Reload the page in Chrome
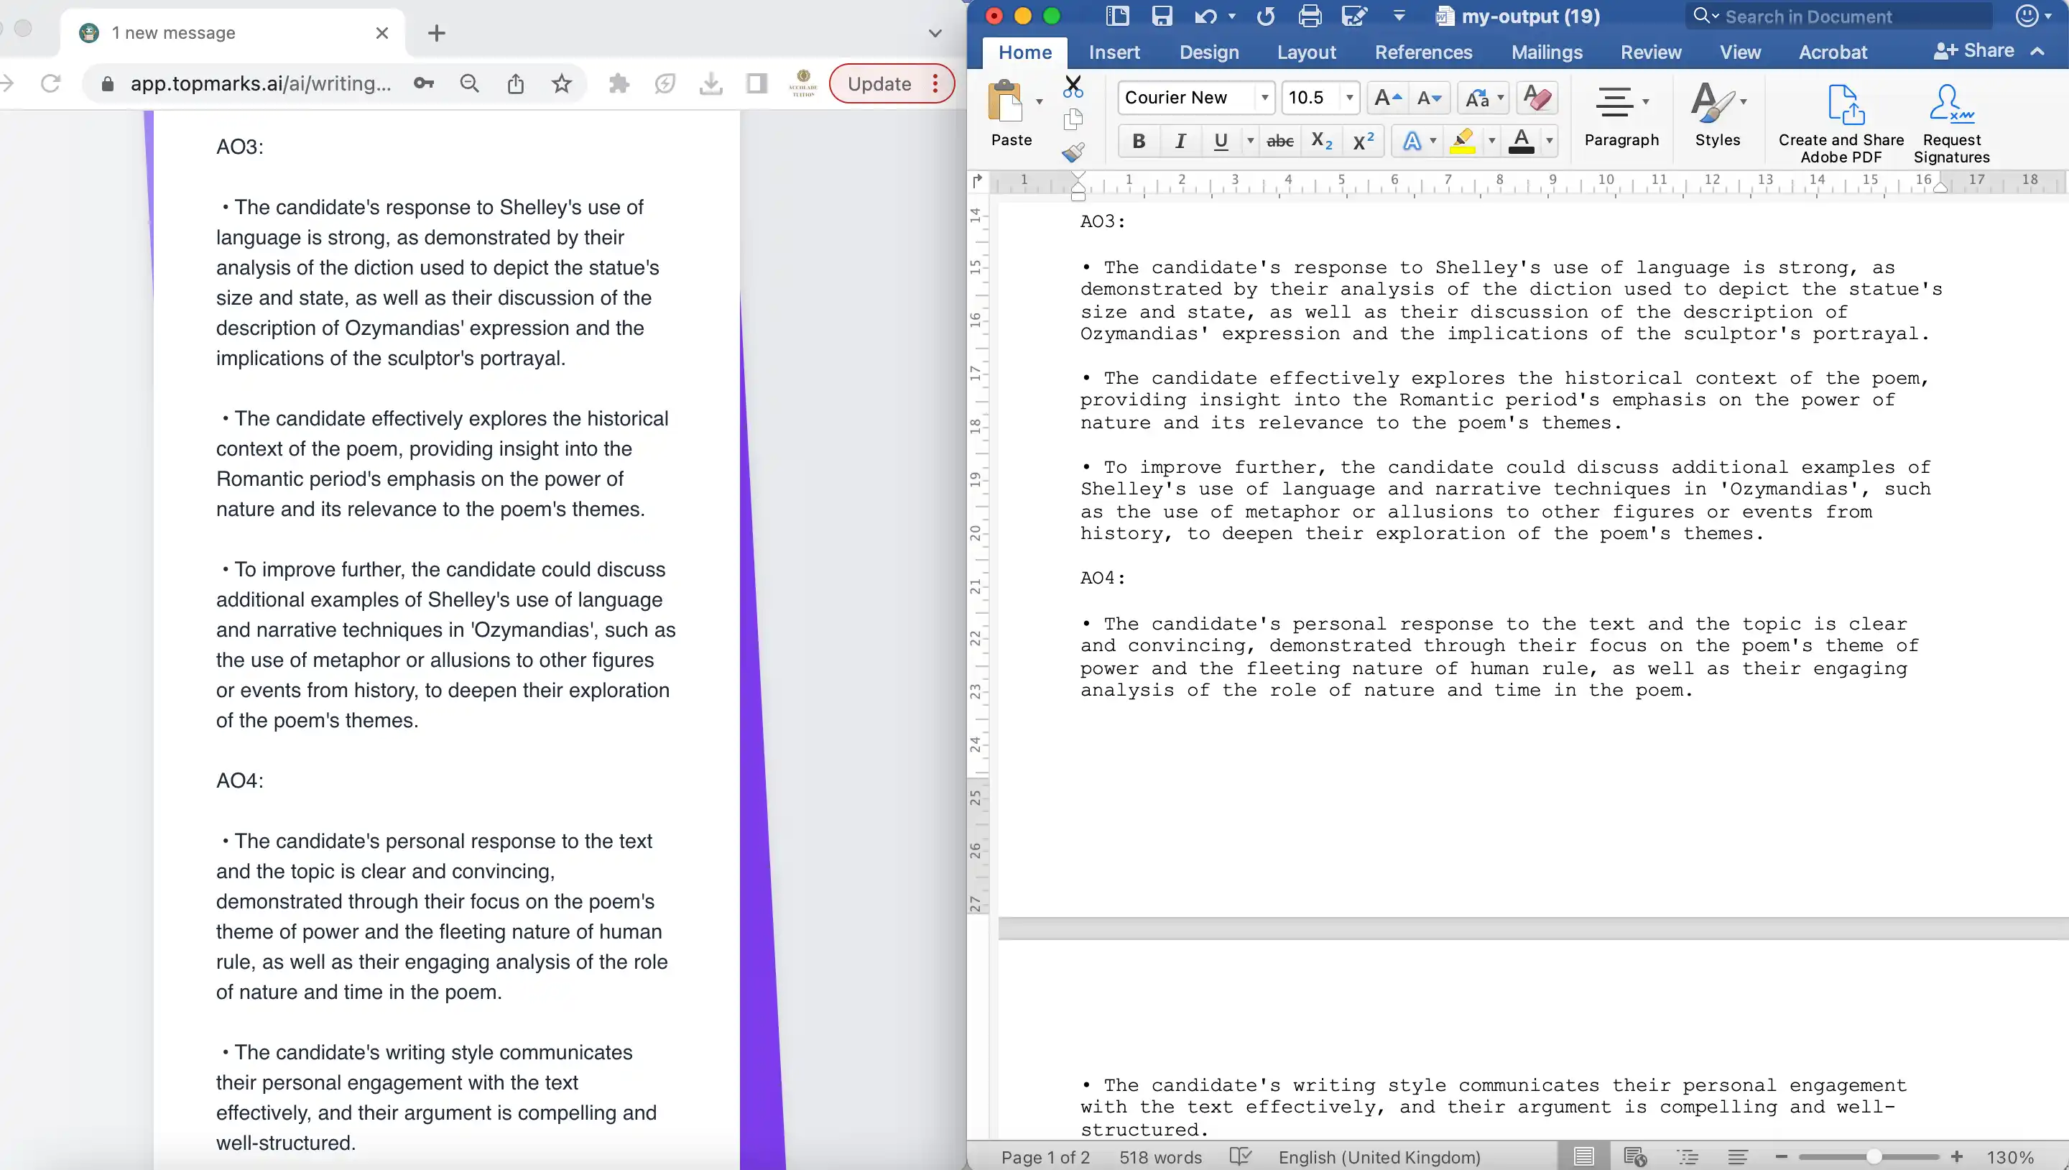Image resolution: width=2069 pixels, height=1170 pixels. coord(50,83)
